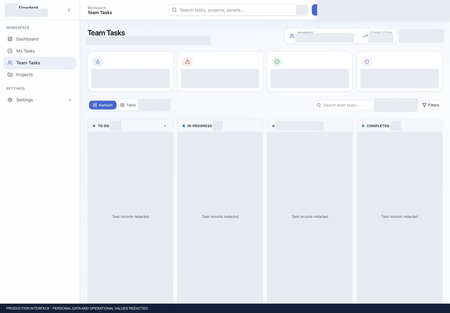This screenshot has height=313, width=450.
Task: Click the Completion trend arrow icon
Action: point(365,36)
